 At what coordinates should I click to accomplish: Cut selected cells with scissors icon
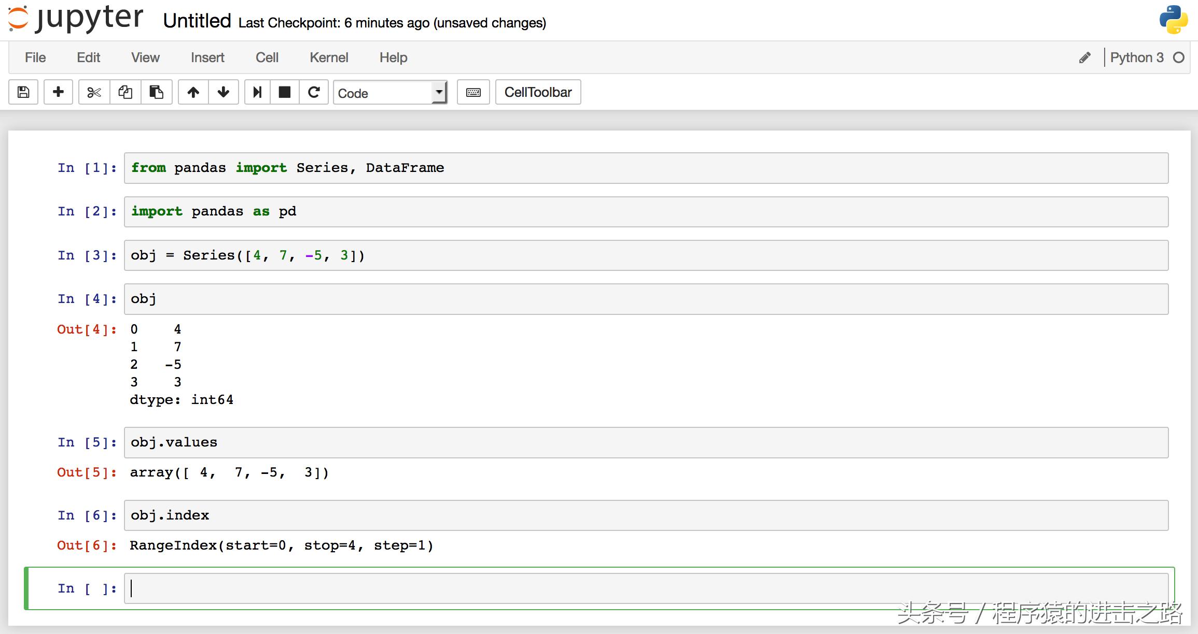94,92
